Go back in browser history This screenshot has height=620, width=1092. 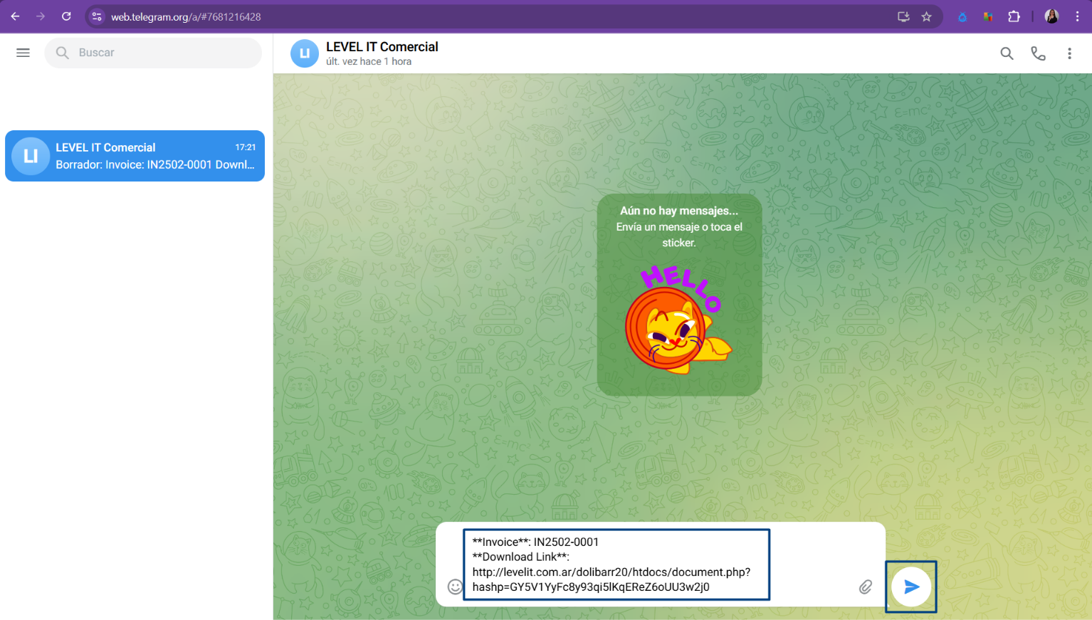[15, 16]
